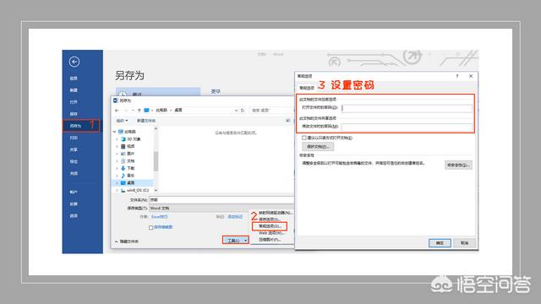Image resolution: width=541 pixels, height=304 pixels.
Task: Open Account (帐户) in the backstage sidebar
Action: (x=74, y=192)
